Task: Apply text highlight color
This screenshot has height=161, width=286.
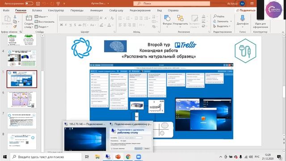Action: (x=101, y=25)
